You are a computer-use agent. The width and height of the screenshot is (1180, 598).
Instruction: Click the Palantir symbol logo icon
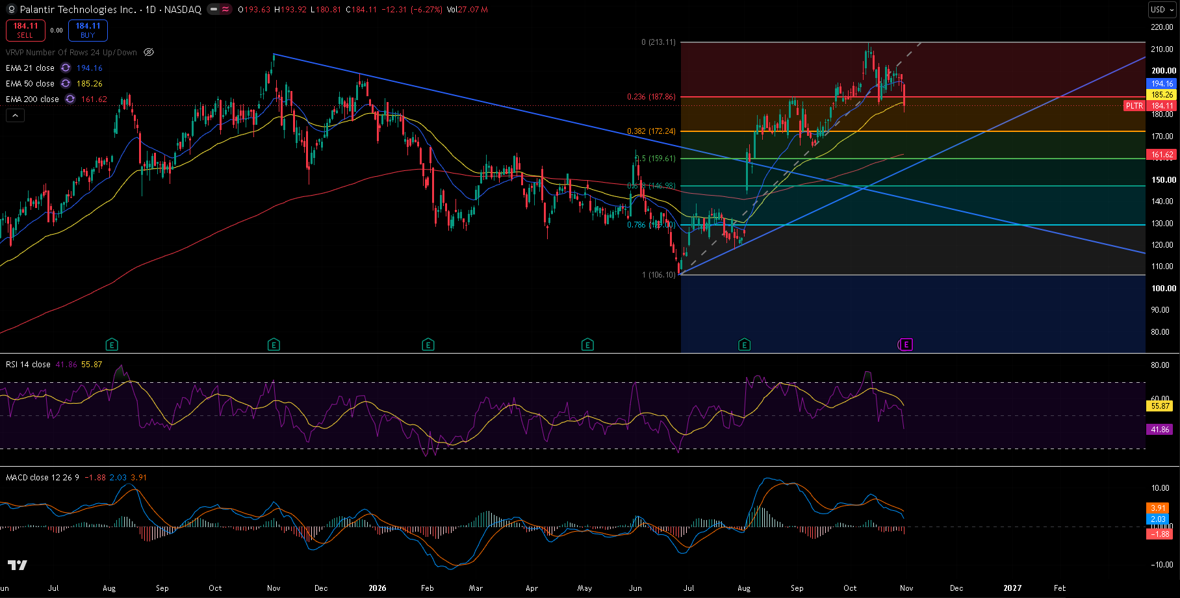10,10
